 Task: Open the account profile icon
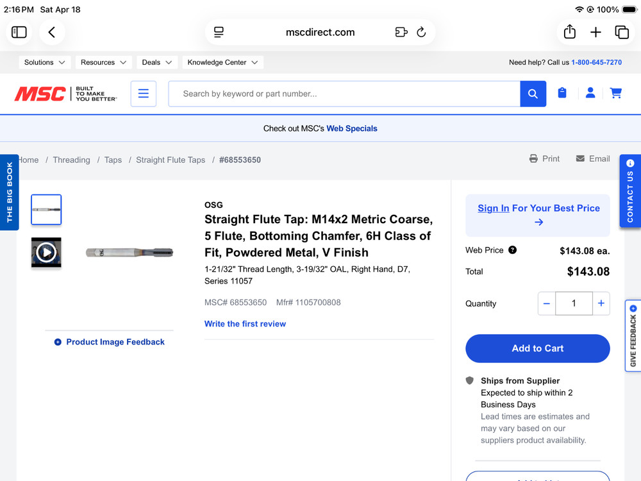(x=590, y=94)
